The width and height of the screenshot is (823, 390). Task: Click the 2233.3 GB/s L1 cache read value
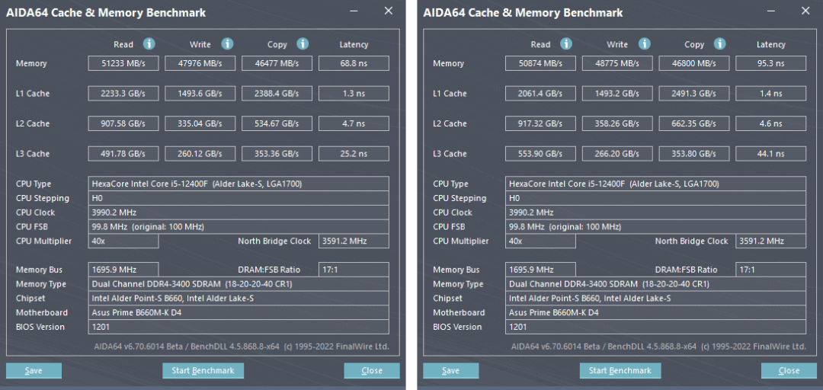click(x=123, y=94)
